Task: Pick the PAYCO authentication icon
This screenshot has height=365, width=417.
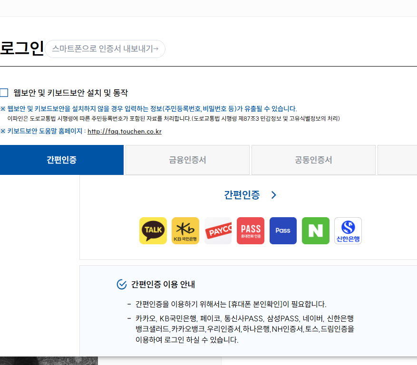Action: (218, 231)
